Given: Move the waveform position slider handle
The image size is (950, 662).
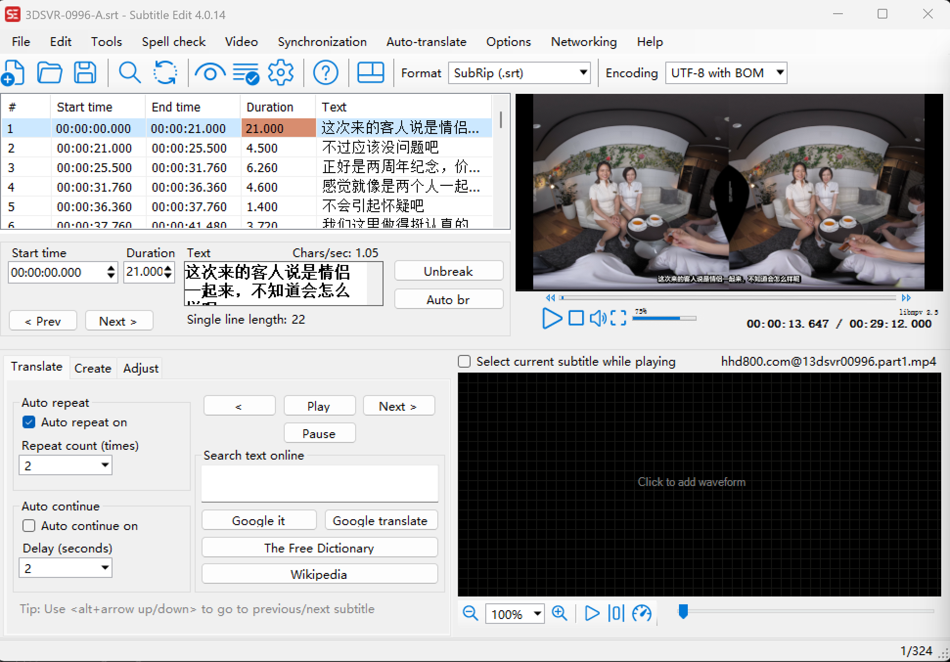Looking at the screenshot, I should [x=683, y=611].
